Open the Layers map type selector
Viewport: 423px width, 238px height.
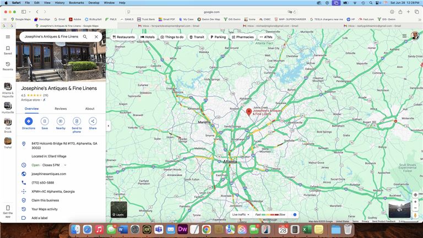coord(119,210)
